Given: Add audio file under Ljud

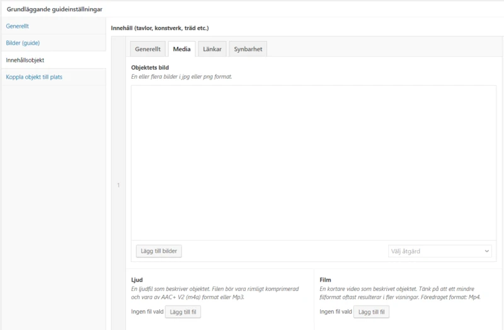Looking at the screenshot, I should tap(183, 312).
